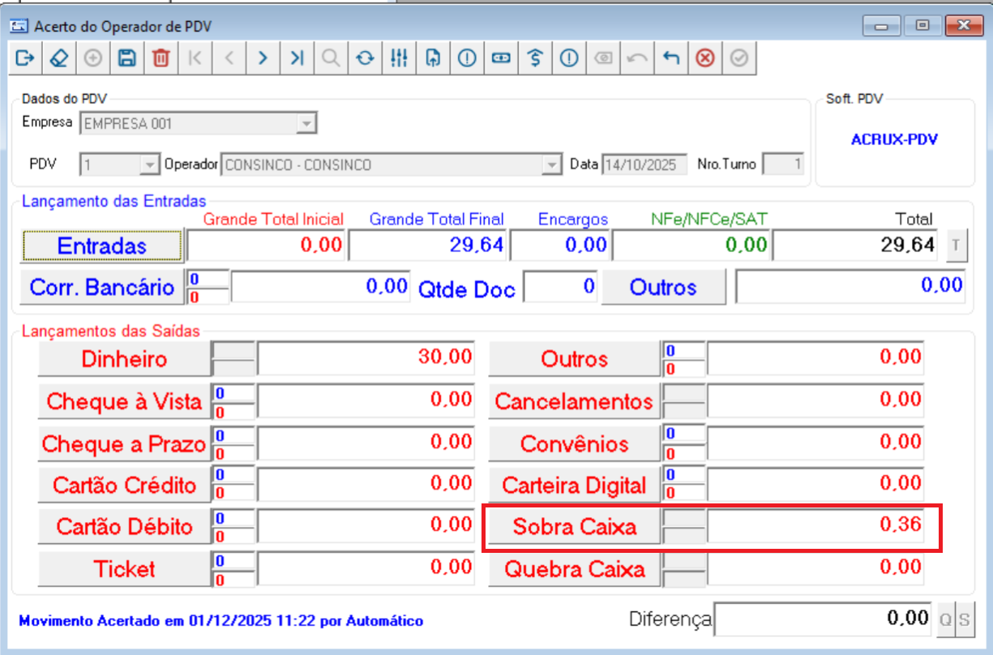Click exclamation circle icon after the dollar icon
Screen dimensions: 993x655
click(x=569, y=58)
